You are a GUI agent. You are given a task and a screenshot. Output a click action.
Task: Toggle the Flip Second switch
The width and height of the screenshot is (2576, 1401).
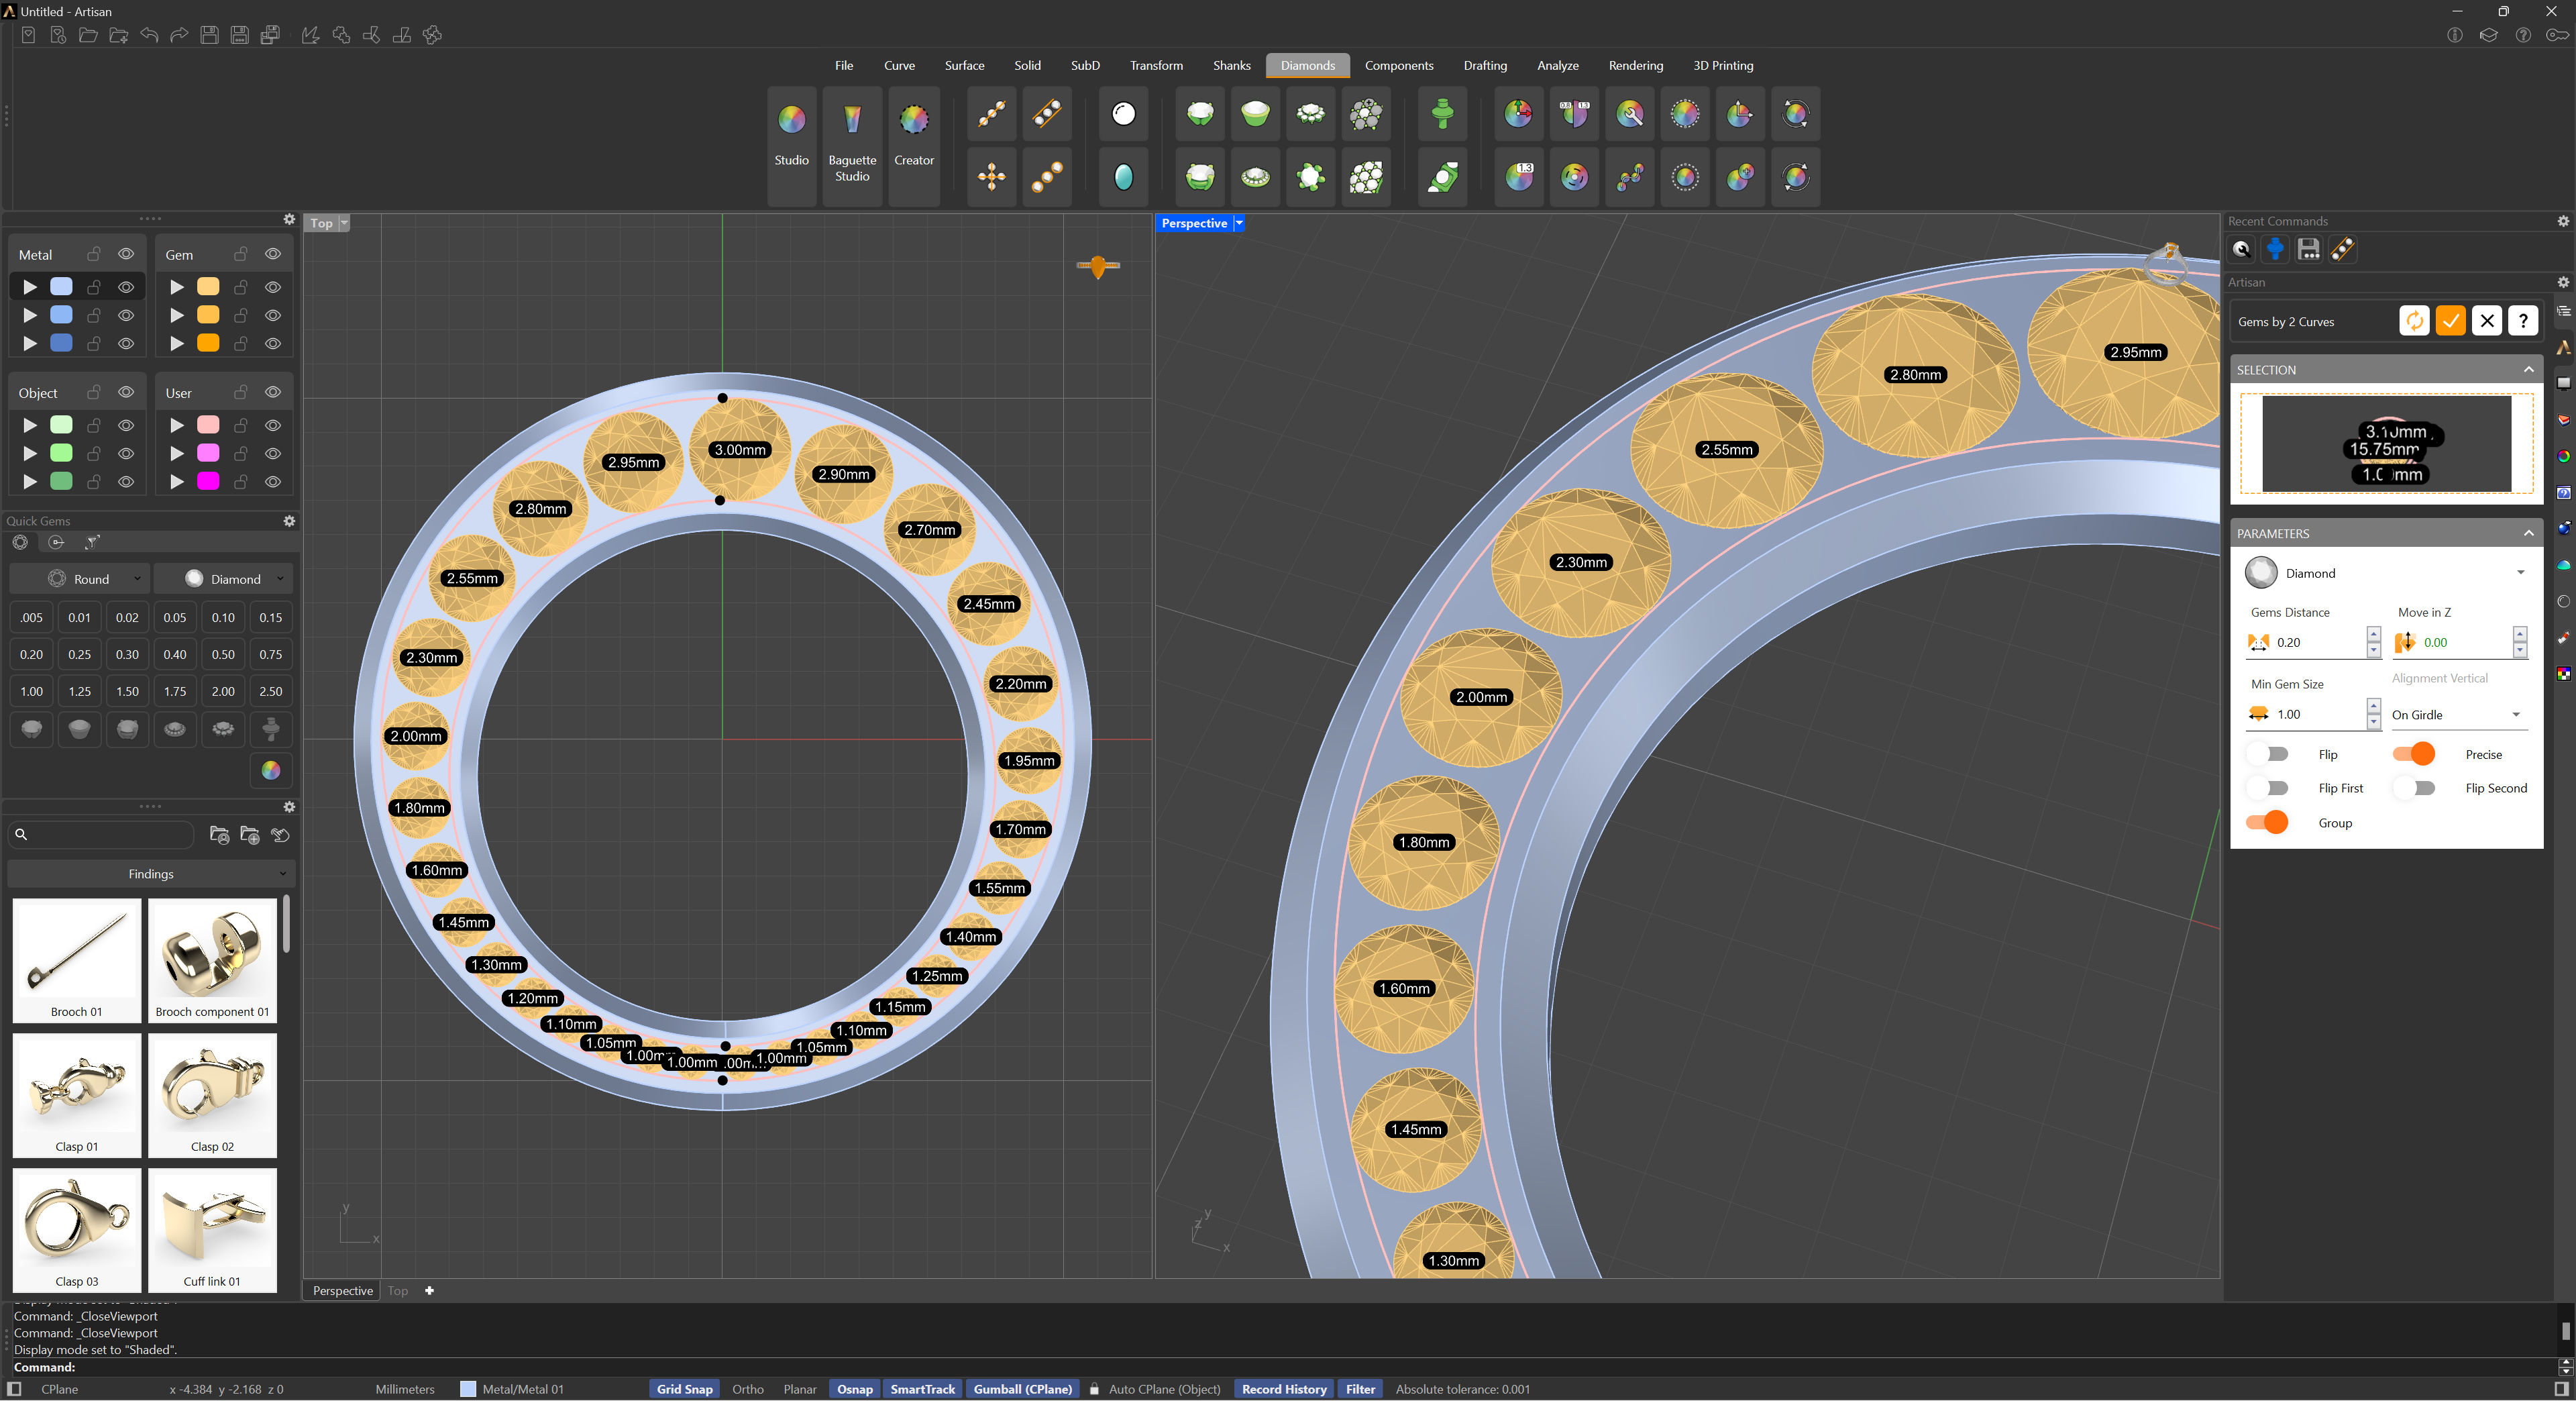tap(2414, 788)
